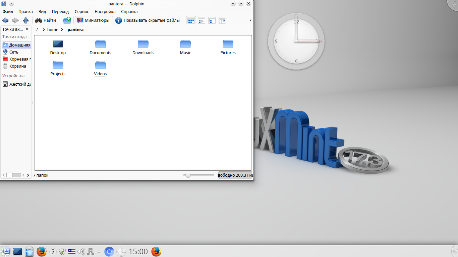Click the Back navigation arrow

pos(5,20)
